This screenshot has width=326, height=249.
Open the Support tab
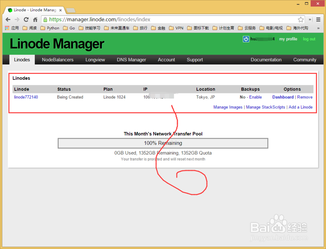point(195,60)
